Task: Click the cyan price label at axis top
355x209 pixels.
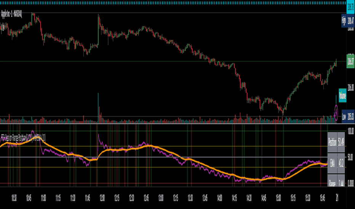Action: coord(350,7)
